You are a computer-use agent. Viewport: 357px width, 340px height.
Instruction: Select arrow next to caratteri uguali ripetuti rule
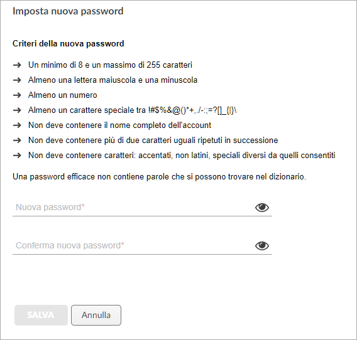point(17,141)
